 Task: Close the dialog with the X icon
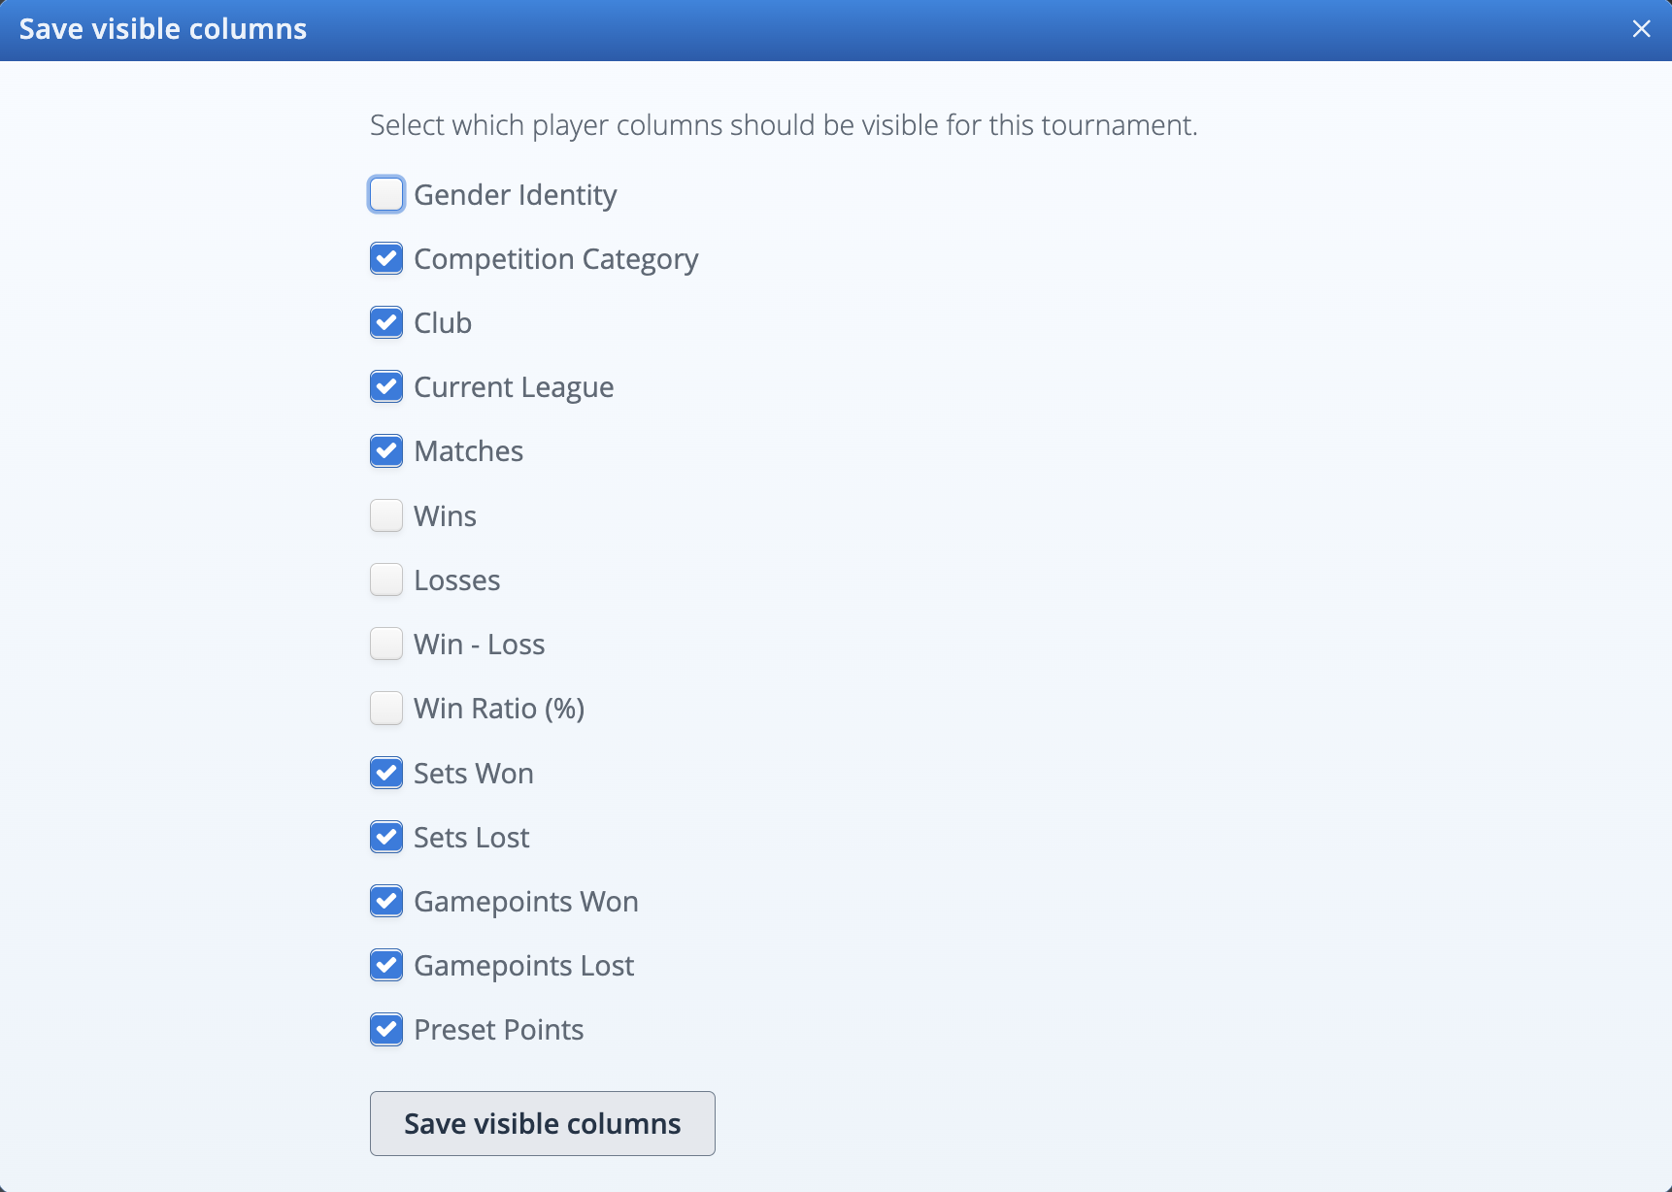pos(1641,29)
